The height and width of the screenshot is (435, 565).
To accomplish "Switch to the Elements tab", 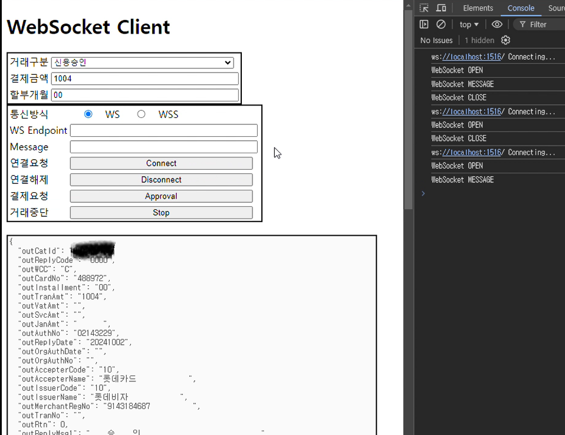I will coord(478,8).
